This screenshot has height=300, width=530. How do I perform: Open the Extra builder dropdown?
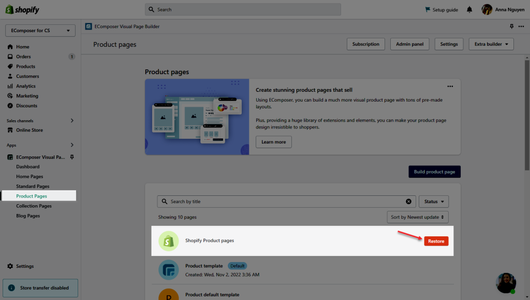point(491,44)
